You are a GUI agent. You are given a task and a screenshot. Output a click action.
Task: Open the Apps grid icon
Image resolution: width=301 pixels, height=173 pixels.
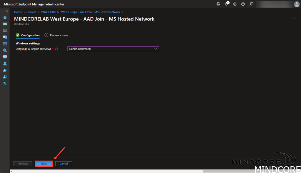pyautogui.click(x=5, y=44)
